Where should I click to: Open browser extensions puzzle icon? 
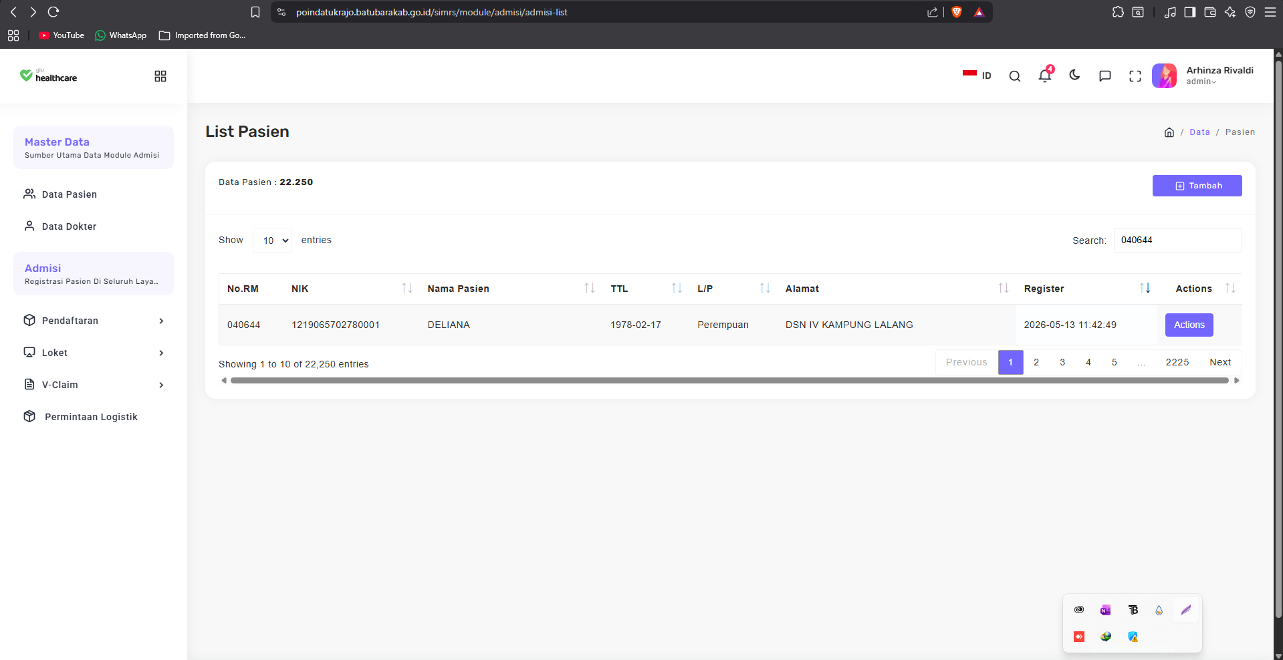(1118, 12)
